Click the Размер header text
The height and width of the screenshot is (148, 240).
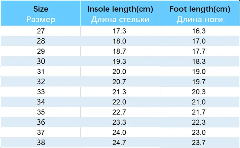(41, 19)
